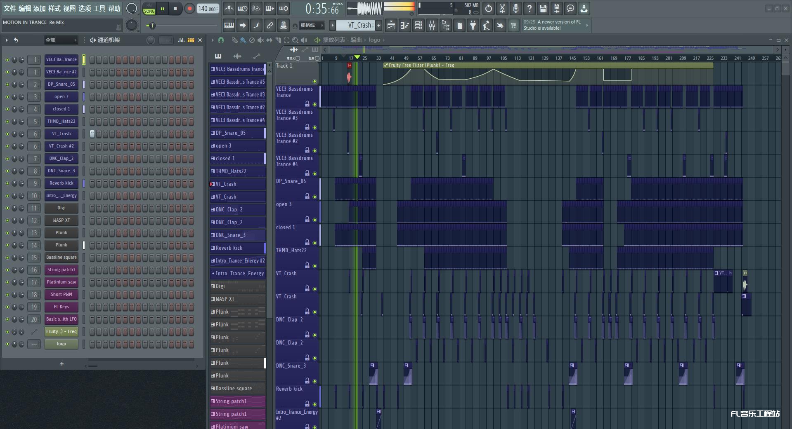The height and width of the screenshot is (429, 792).
Task: Open the help question mark icon
Action: (x=530, y=8)
